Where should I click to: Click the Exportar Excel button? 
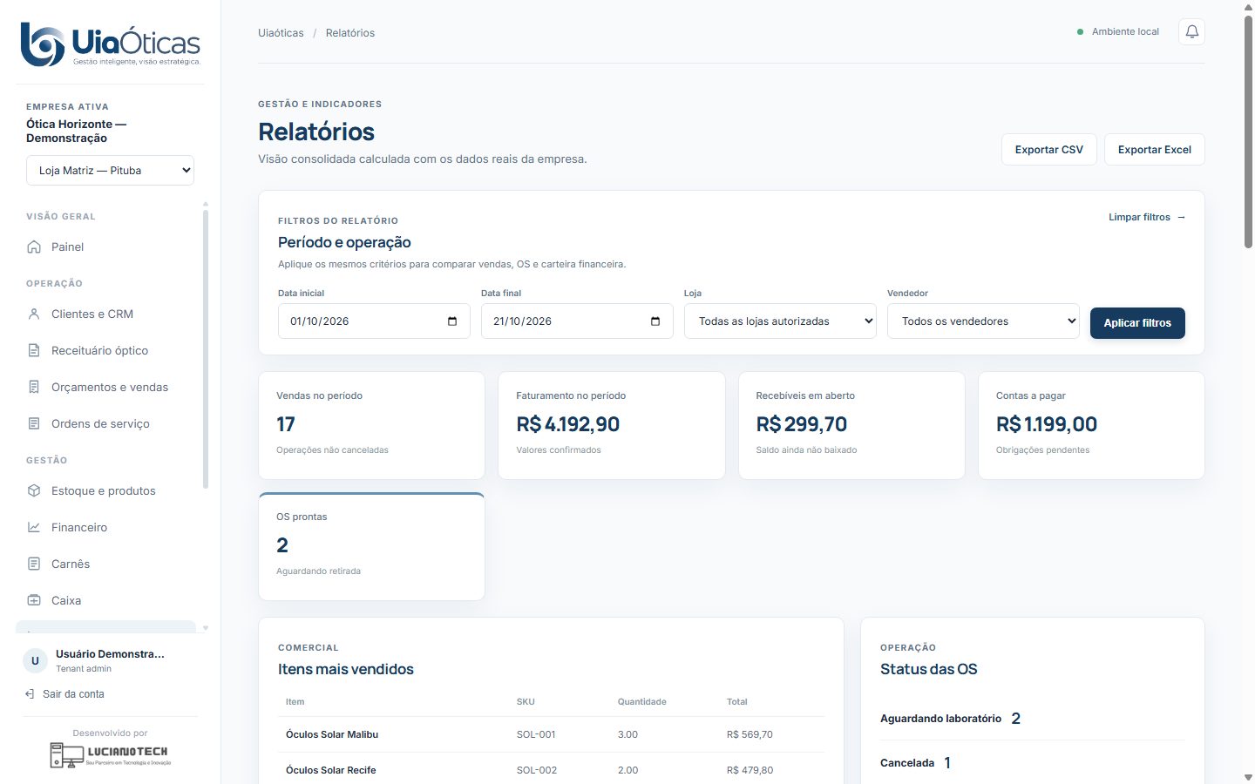coord(1155,150)
